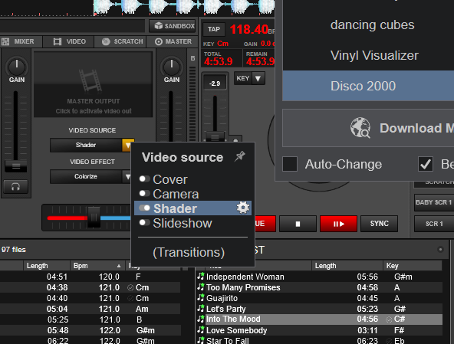Toggle the Shader video source
454x344 pixels.
144,208
